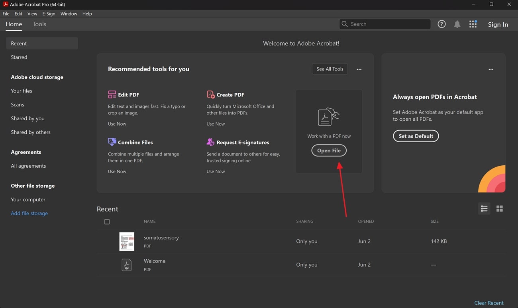Select Recent in the sidebar
518x308 pixels.
click(x=42, y=43)
